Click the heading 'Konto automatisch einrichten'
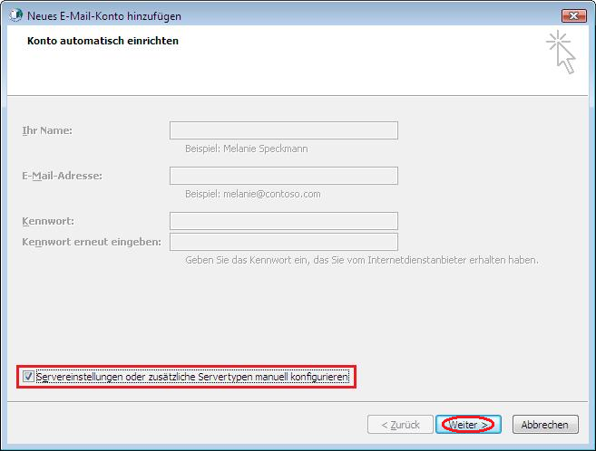 tap(103, 41)
